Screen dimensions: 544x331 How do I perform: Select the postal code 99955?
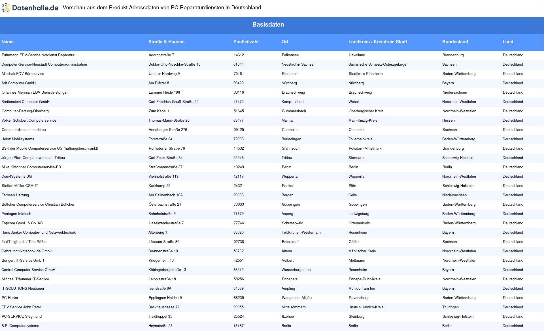239,307
